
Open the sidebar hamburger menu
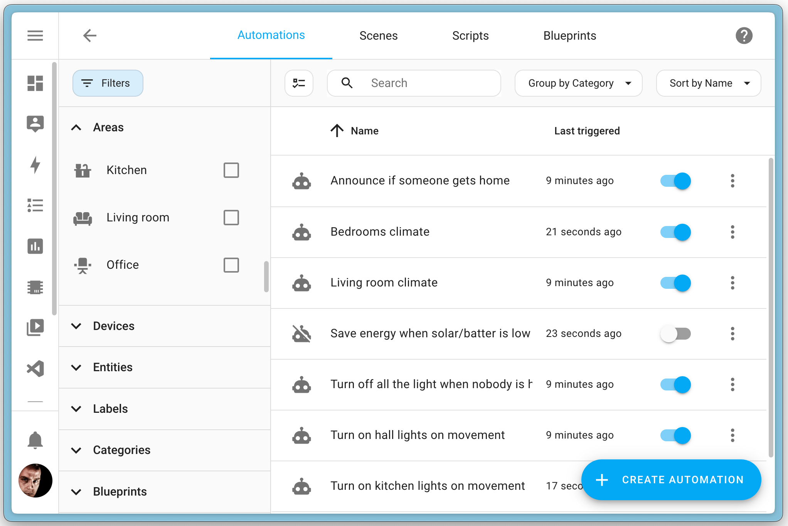coord(35,35)
